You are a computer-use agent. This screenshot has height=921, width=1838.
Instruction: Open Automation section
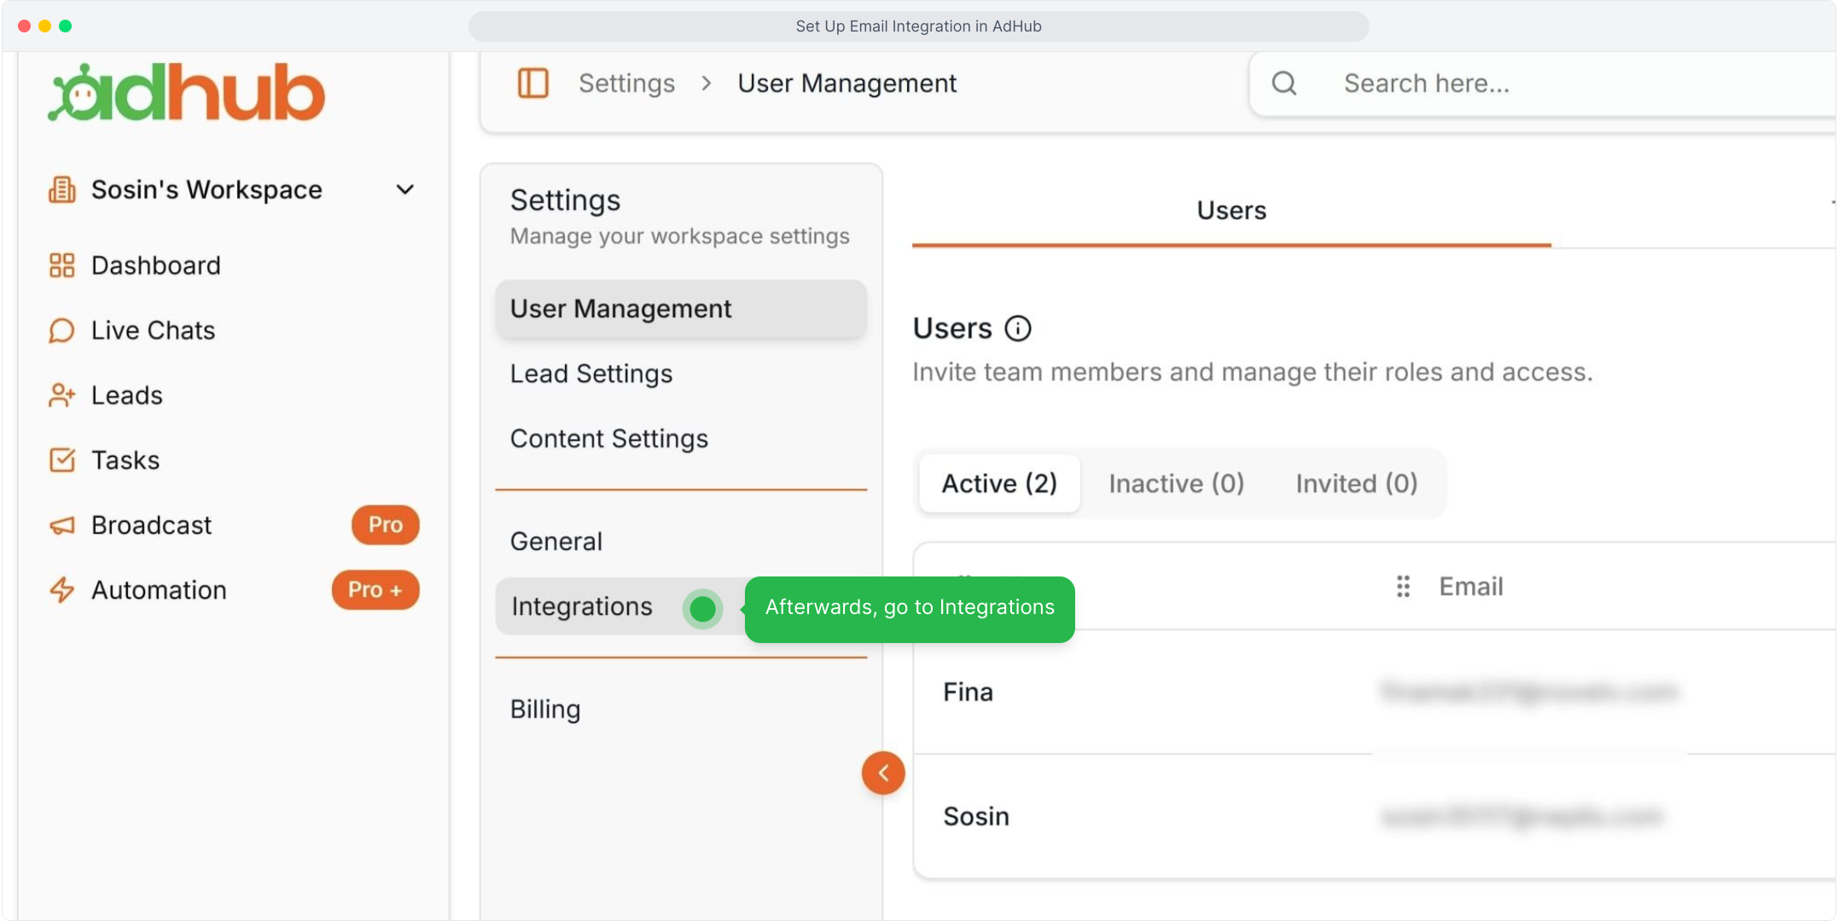click(x=159, y=589)
